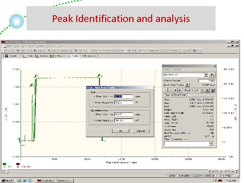Click the Windows Start button
Viewport: 244px width, 183px height.
[x=7, y=181]
